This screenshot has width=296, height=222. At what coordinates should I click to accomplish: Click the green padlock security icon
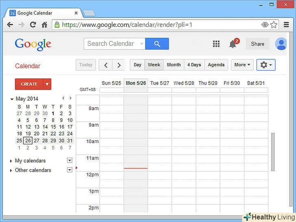(57, 25)
